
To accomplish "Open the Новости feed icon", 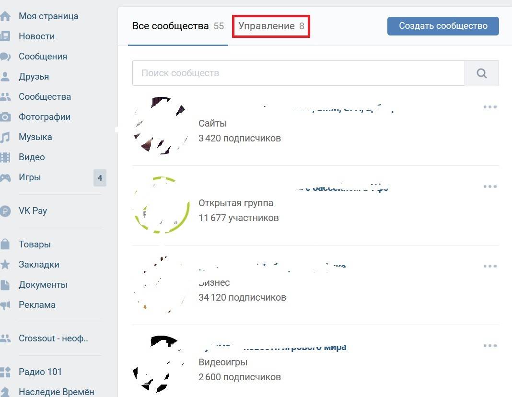I will (x=5, y=36).
